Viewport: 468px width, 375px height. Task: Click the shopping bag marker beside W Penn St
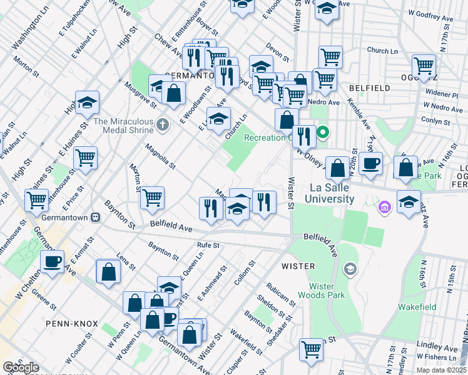135,302
